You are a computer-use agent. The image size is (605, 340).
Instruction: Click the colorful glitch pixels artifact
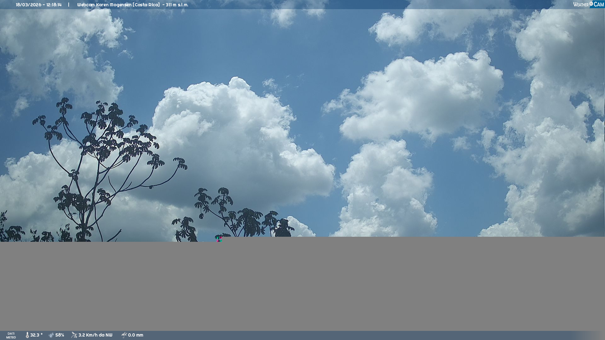(x=219, y=239)
